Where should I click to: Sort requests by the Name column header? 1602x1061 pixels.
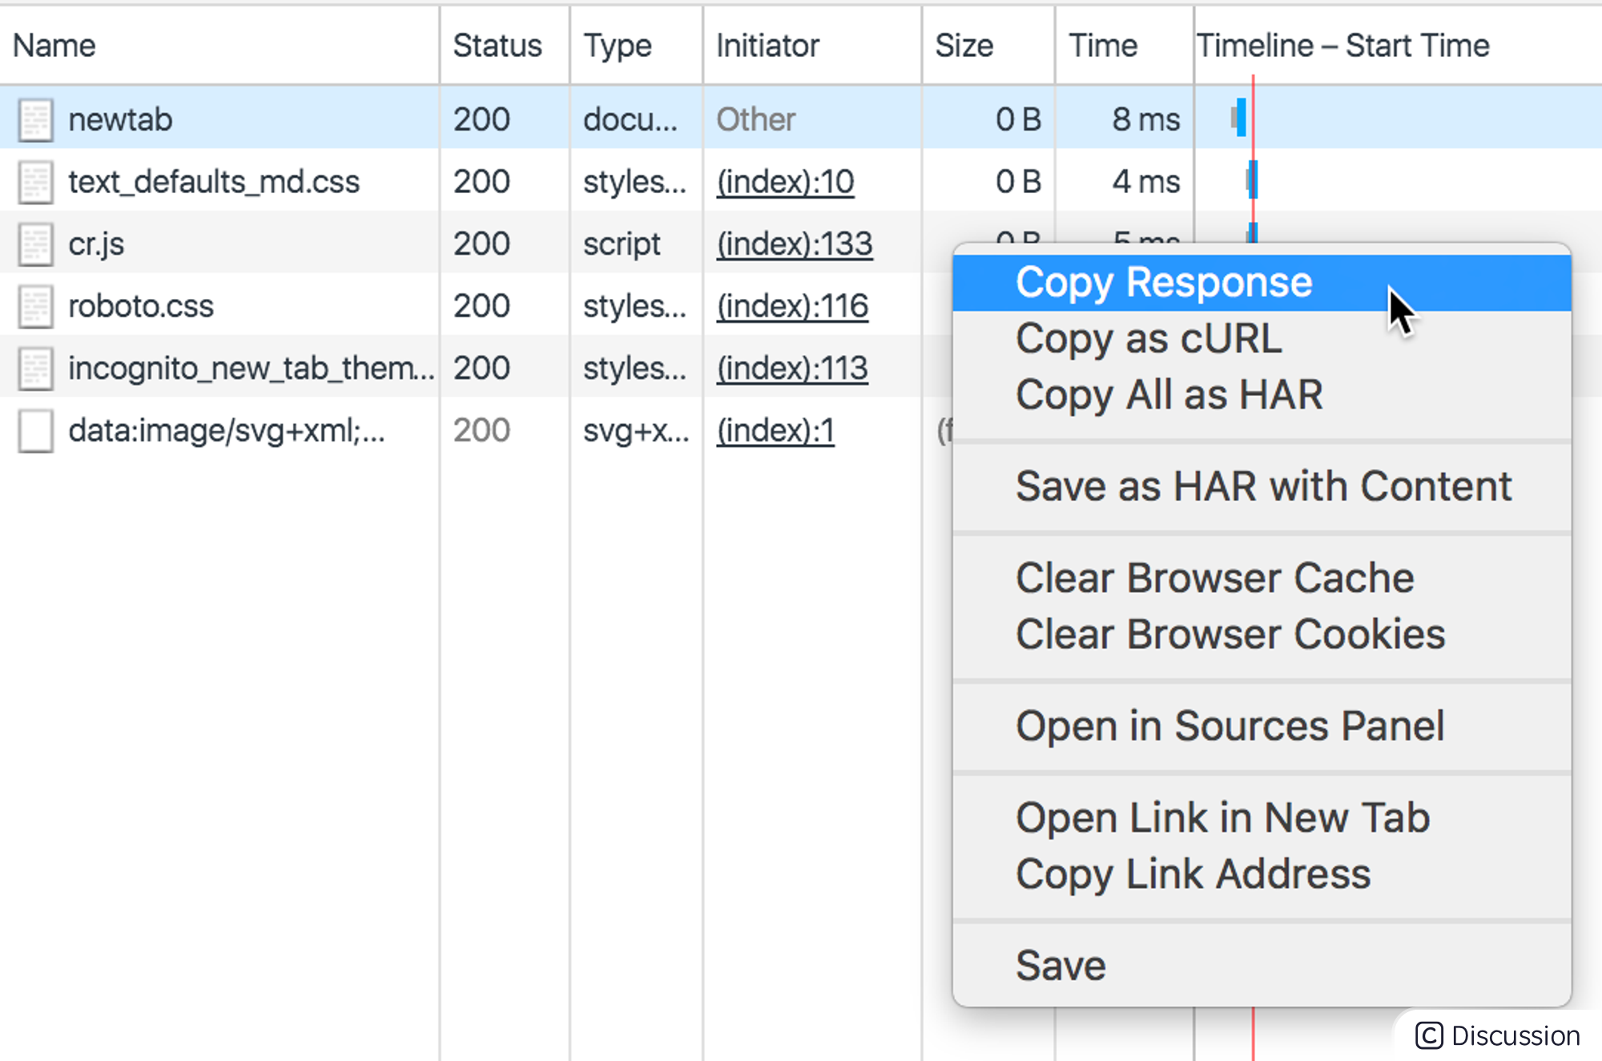(54, 46)
